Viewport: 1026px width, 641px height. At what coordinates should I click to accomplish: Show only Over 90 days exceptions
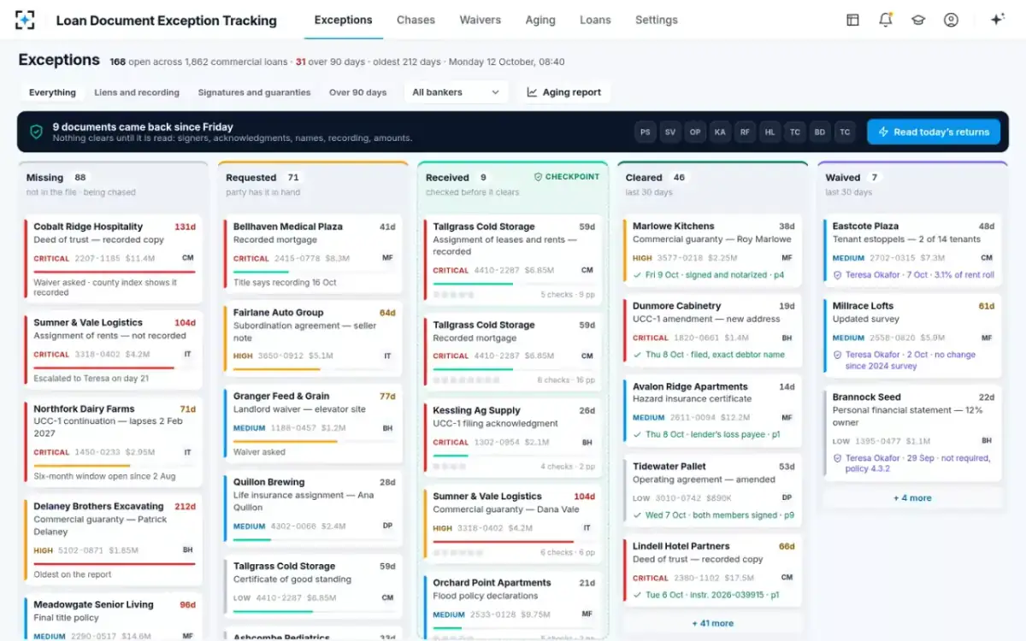[357, 92]
